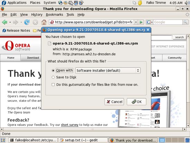Screen dimensions: 190x143
Task: Click the Show Desktop icon in taskbar
Action: point(3,140)
